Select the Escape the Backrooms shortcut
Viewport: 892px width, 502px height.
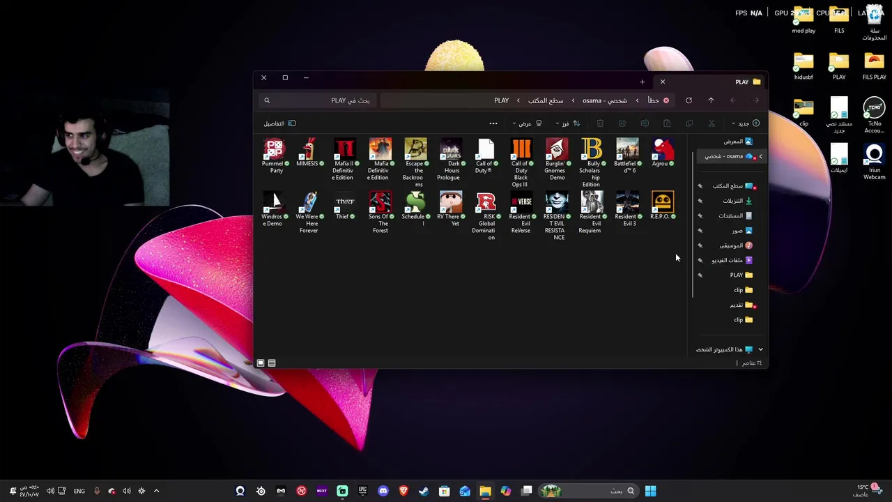415,162
